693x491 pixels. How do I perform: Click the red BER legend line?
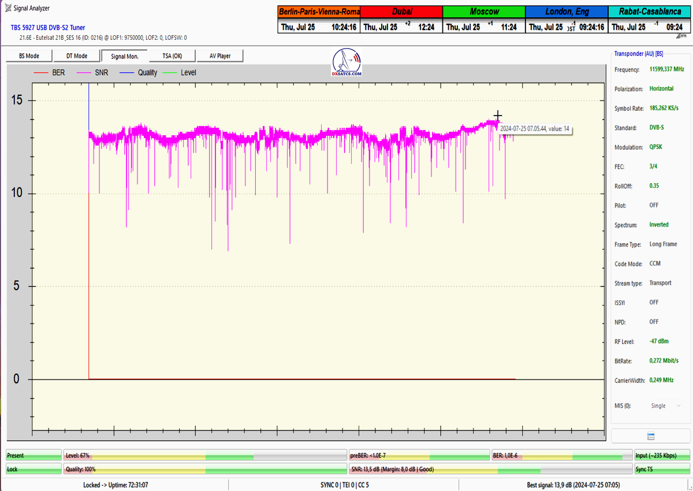tap(42, 73)
